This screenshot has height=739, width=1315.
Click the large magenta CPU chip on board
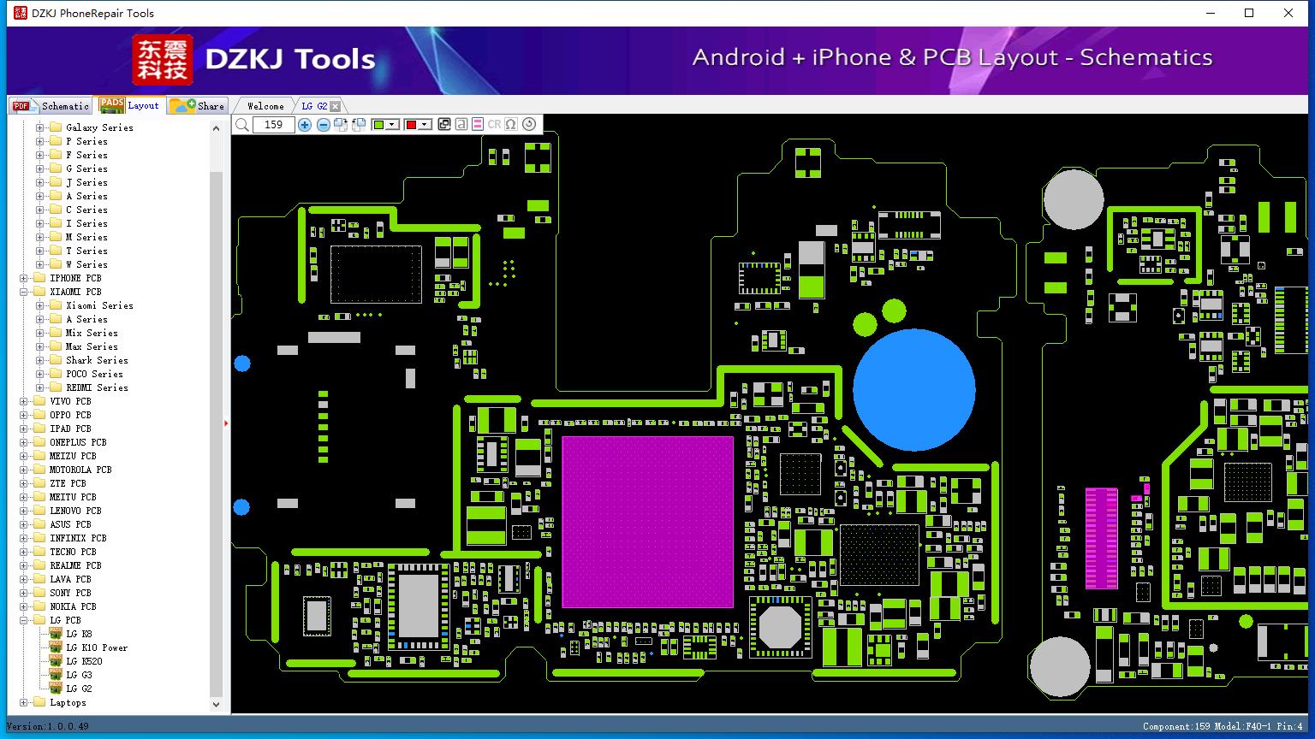[647, 522]
